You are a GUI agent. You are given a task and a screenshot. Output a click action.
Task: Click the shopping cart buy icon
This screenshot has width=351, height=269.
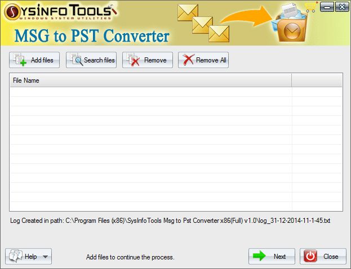[x=311, y=7]
